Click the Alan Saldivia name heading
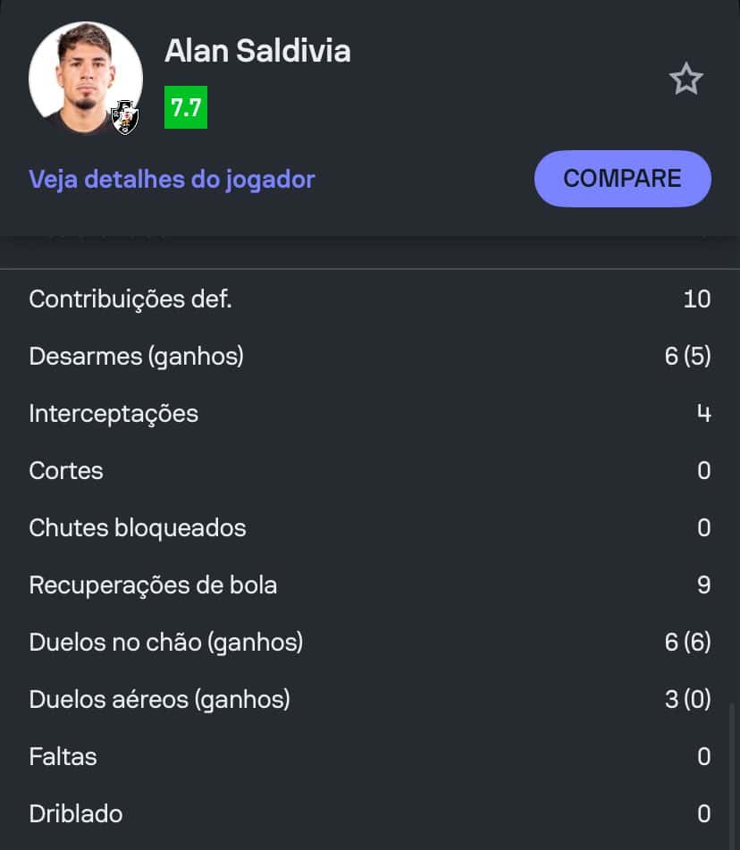Image resolution: width=740 pixels, height=850 pixels. [x=257, y=51]
